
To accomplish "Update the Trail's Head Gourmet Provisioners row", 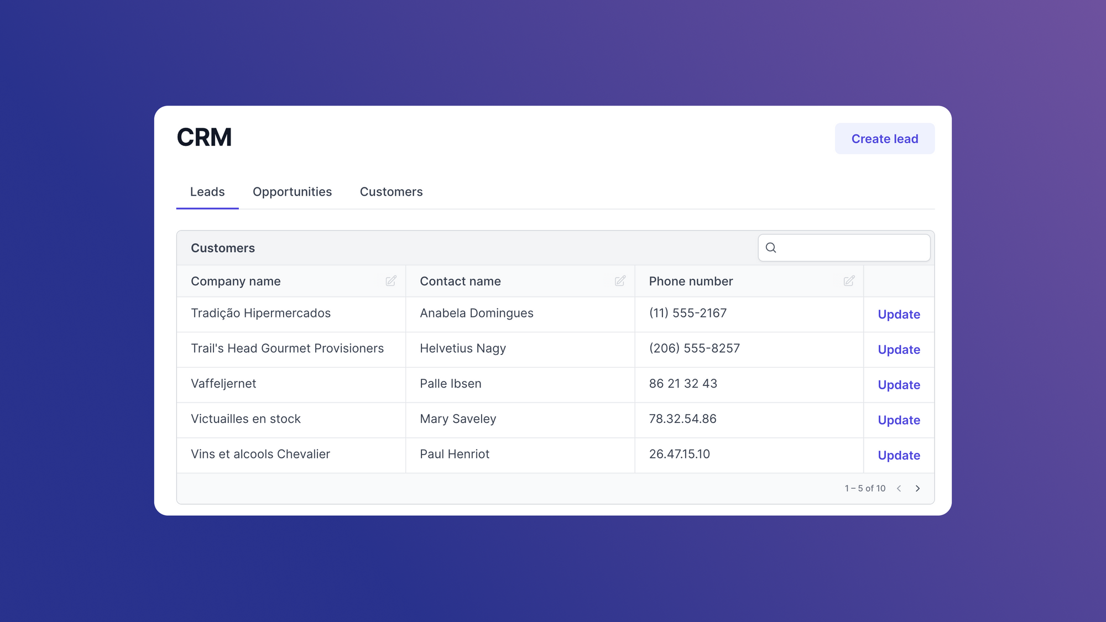I will pyautogui.click(x=899, y=350).
